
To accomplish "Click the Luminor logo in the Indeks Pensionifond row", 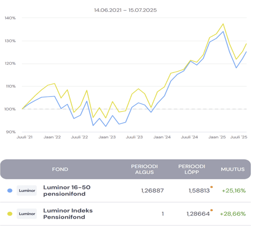I will (27, 214).
